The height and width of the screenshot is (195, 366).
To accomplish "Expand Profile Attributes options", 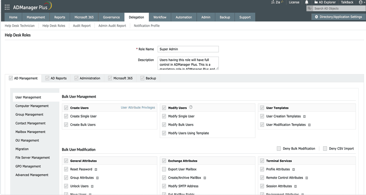I will [x=293, y=169].
